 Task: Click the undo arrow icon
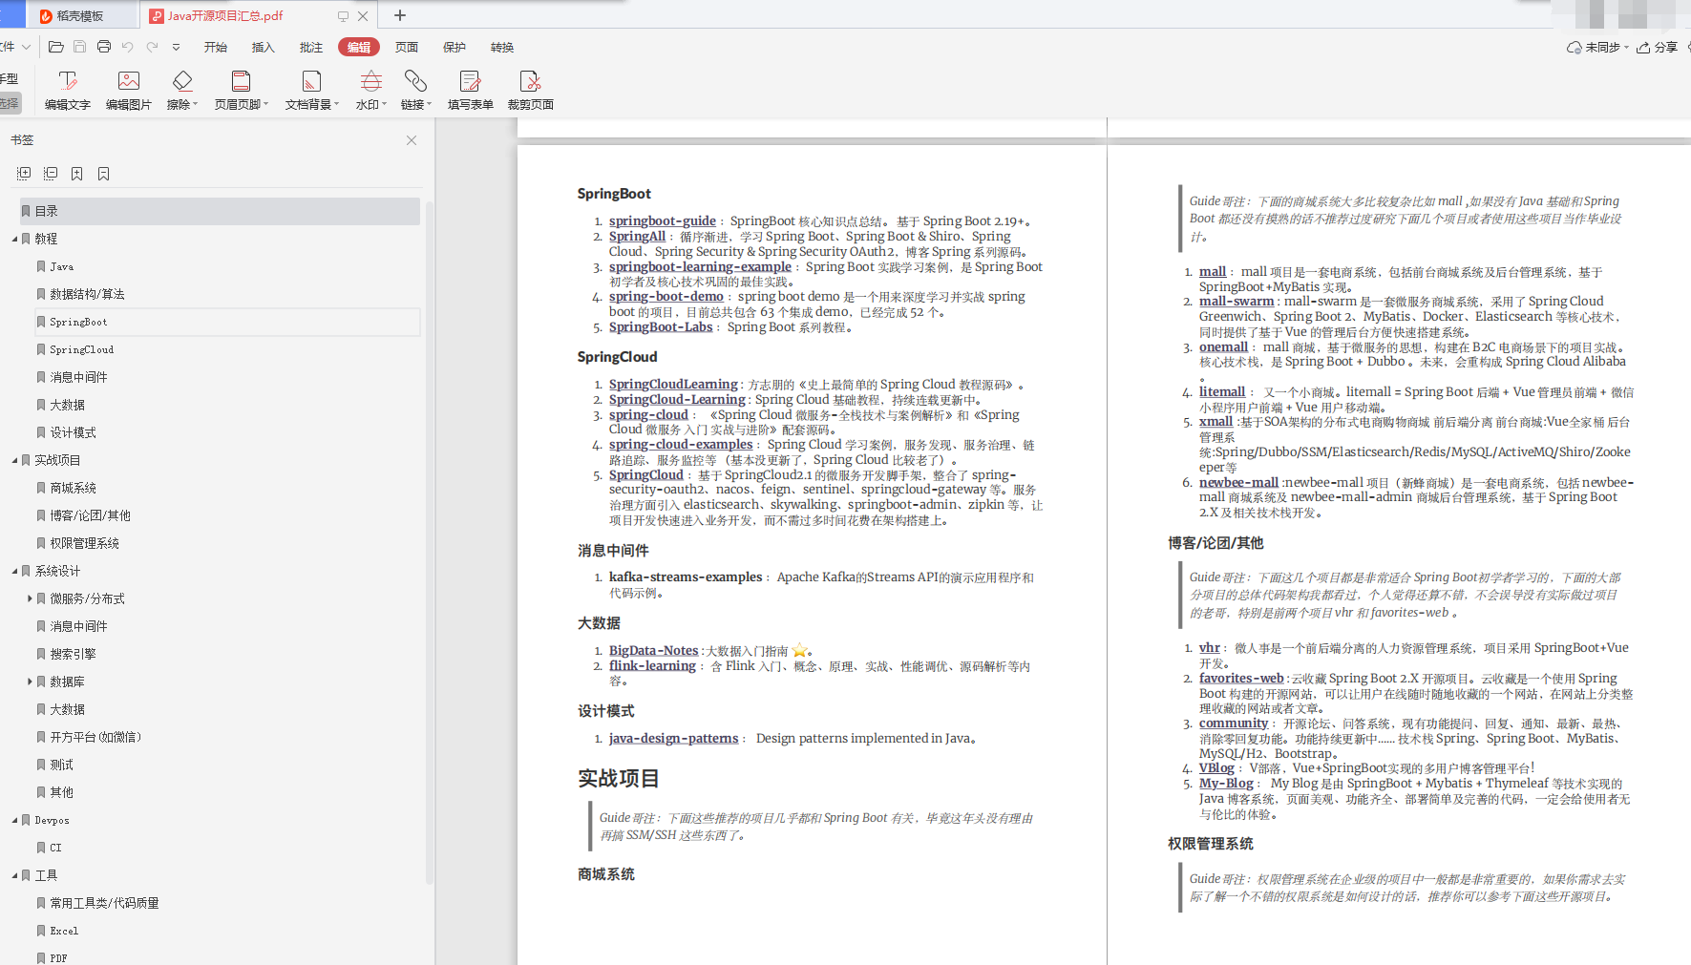tap(128, 47)
